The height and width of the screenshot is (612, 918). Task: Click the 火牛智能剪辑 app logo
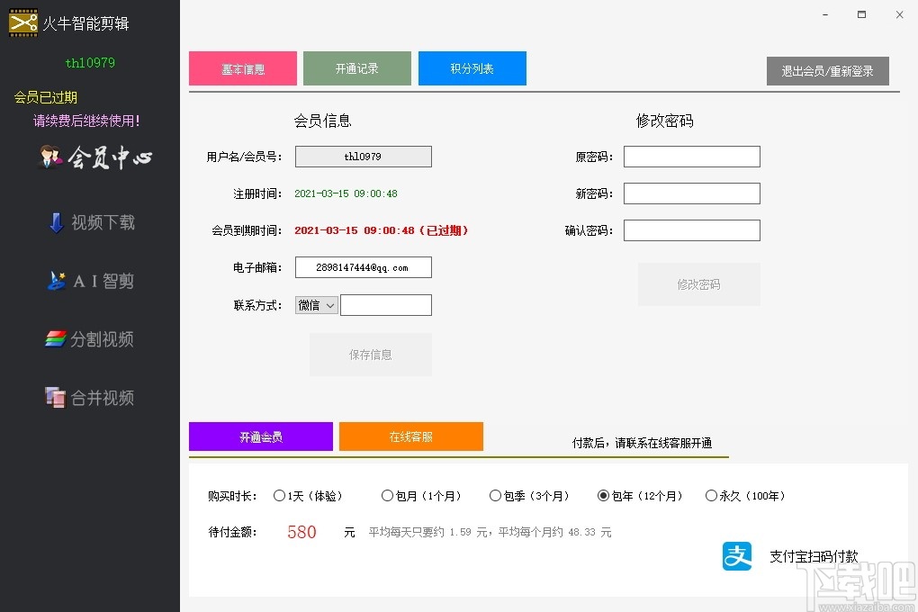click(x=76, y=22)
